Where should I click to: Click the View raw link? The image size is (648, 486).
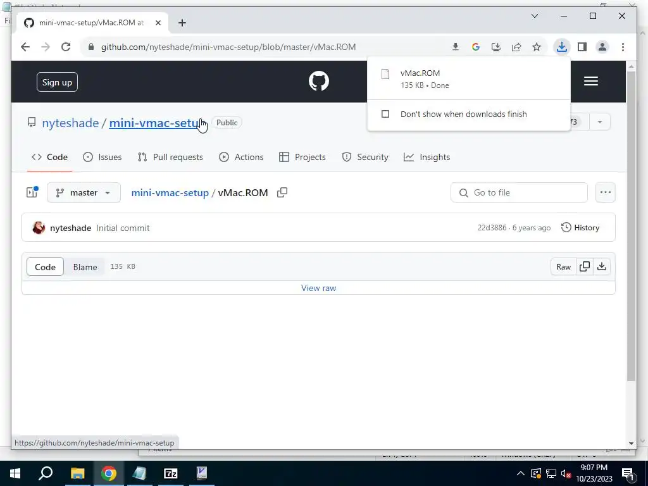319,288
